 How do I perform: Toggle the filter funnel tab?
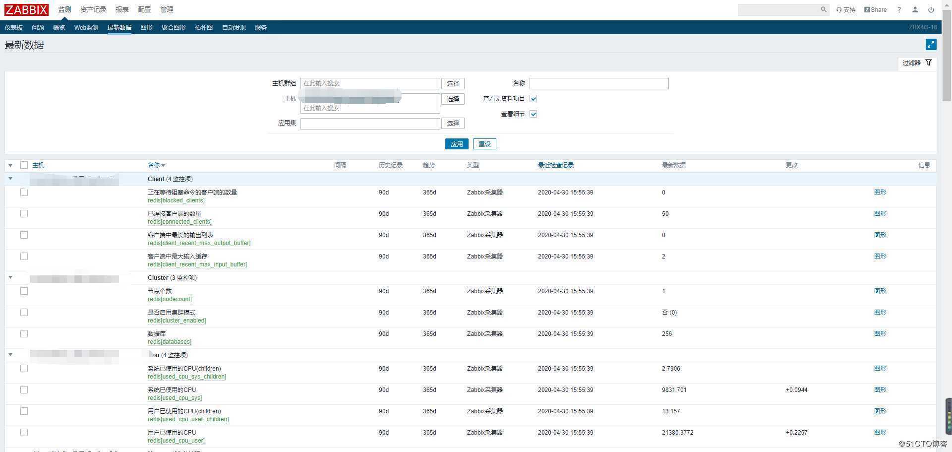[x=917, y=63]
